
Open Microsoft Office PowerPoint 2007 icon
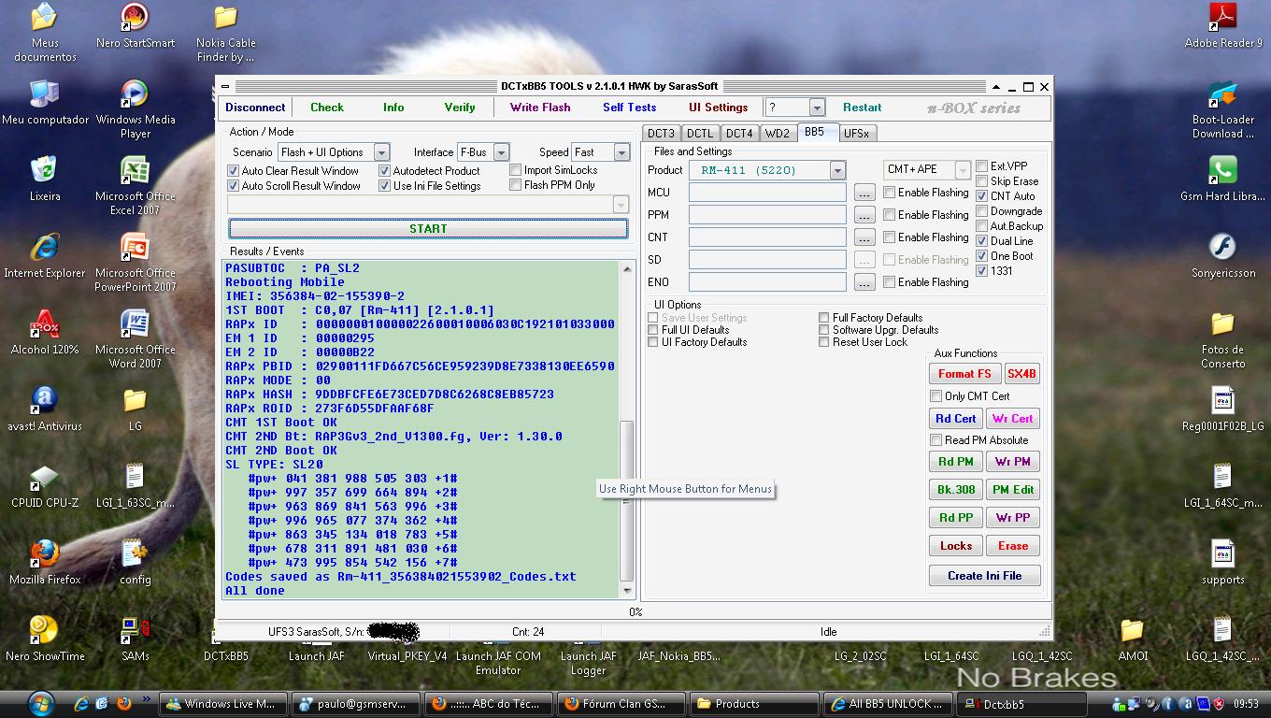pyautogui.click(x=135, y=263)
